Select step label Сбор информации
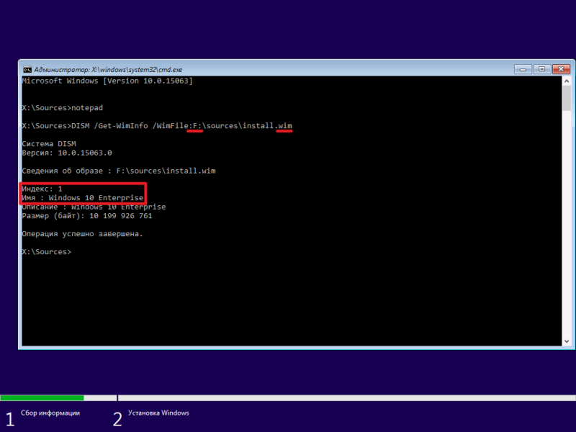The height and width of the screenshot is (432, 576). tap(50, 413)
